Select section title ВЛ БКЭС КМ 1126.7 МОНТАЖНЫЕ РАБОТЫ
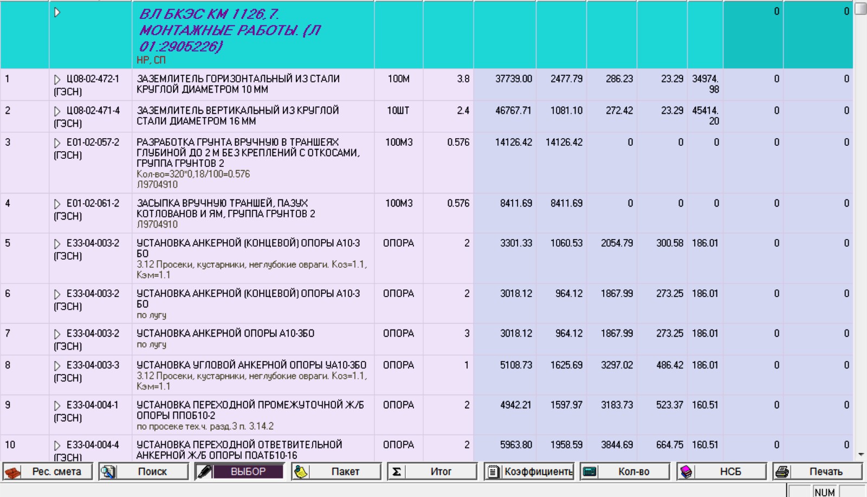 [x=230, y=30]
